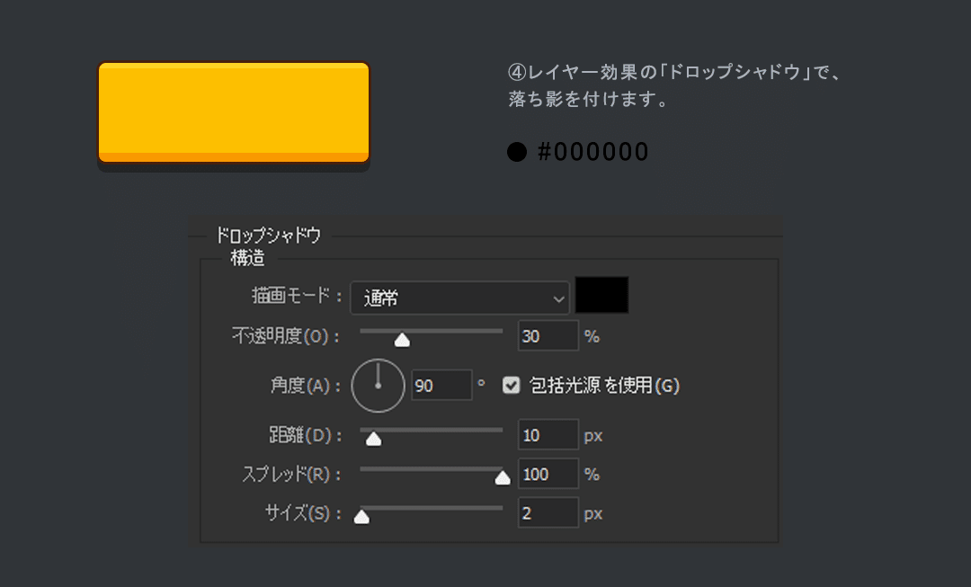Click the checkmark inside the global light box

(x=512, y=386)
